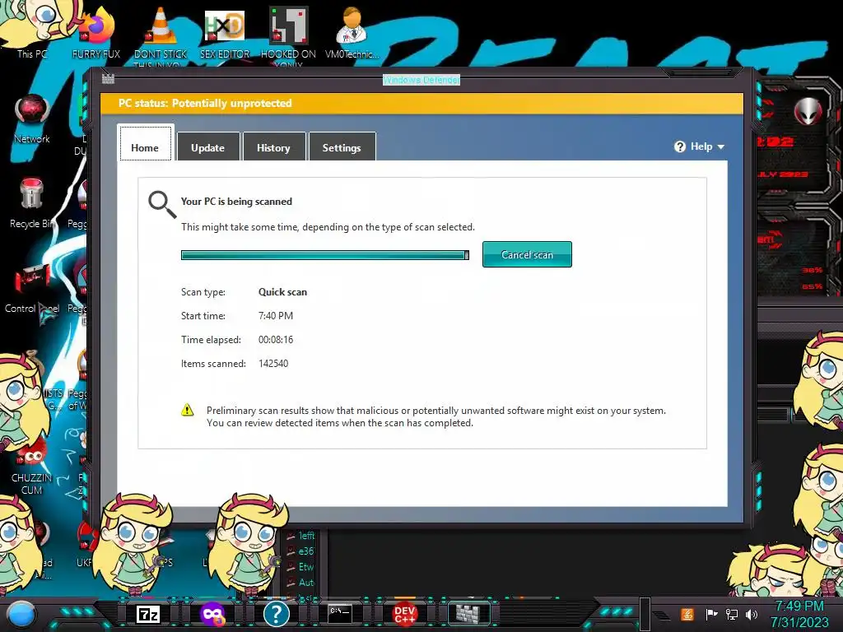Click the Java tray icon
The image size is (843, 632).
tap(687, 614)
